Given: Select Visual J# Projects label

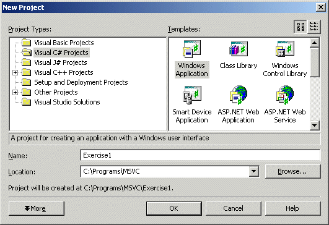Looking at the screenshot, I should pyautogui.click(x=61, y=62).
